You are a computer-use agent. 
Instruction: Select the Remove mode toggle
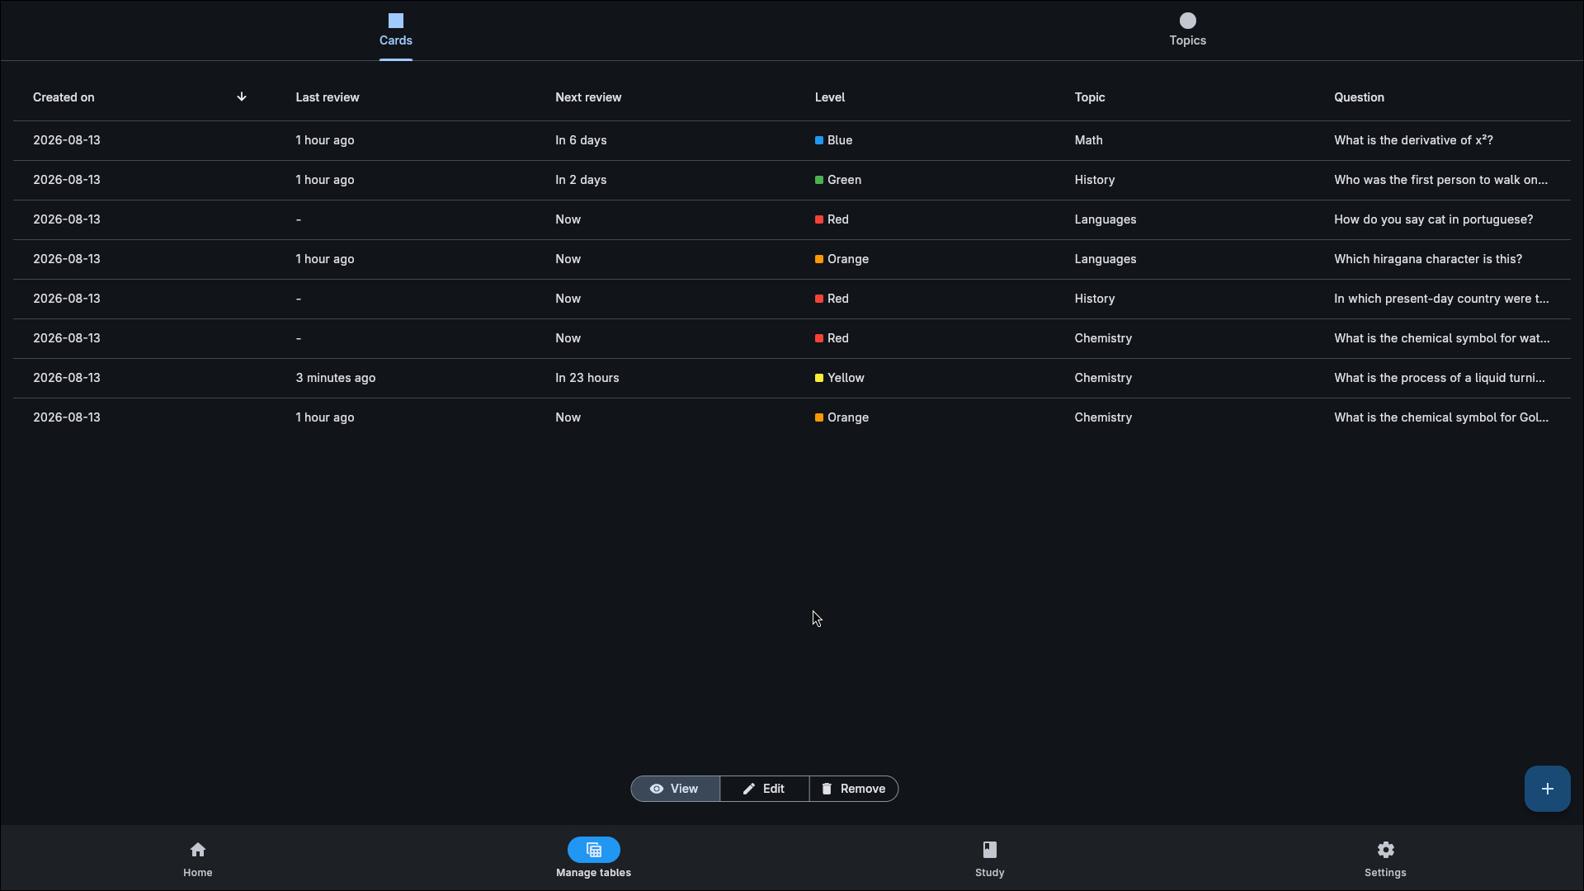(x=854, y=789)
